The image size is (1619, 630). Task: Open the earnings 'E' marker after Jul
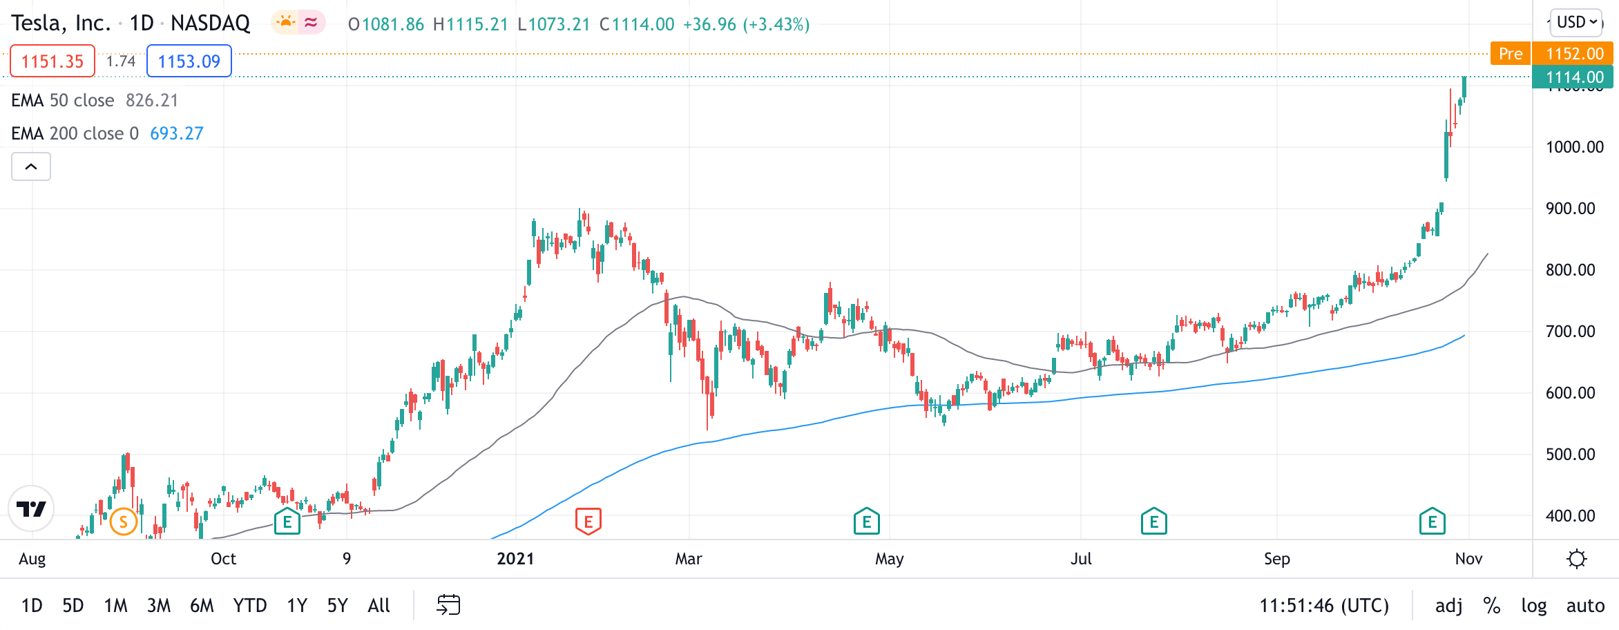pyautogui.click(x=1154, y=522)
